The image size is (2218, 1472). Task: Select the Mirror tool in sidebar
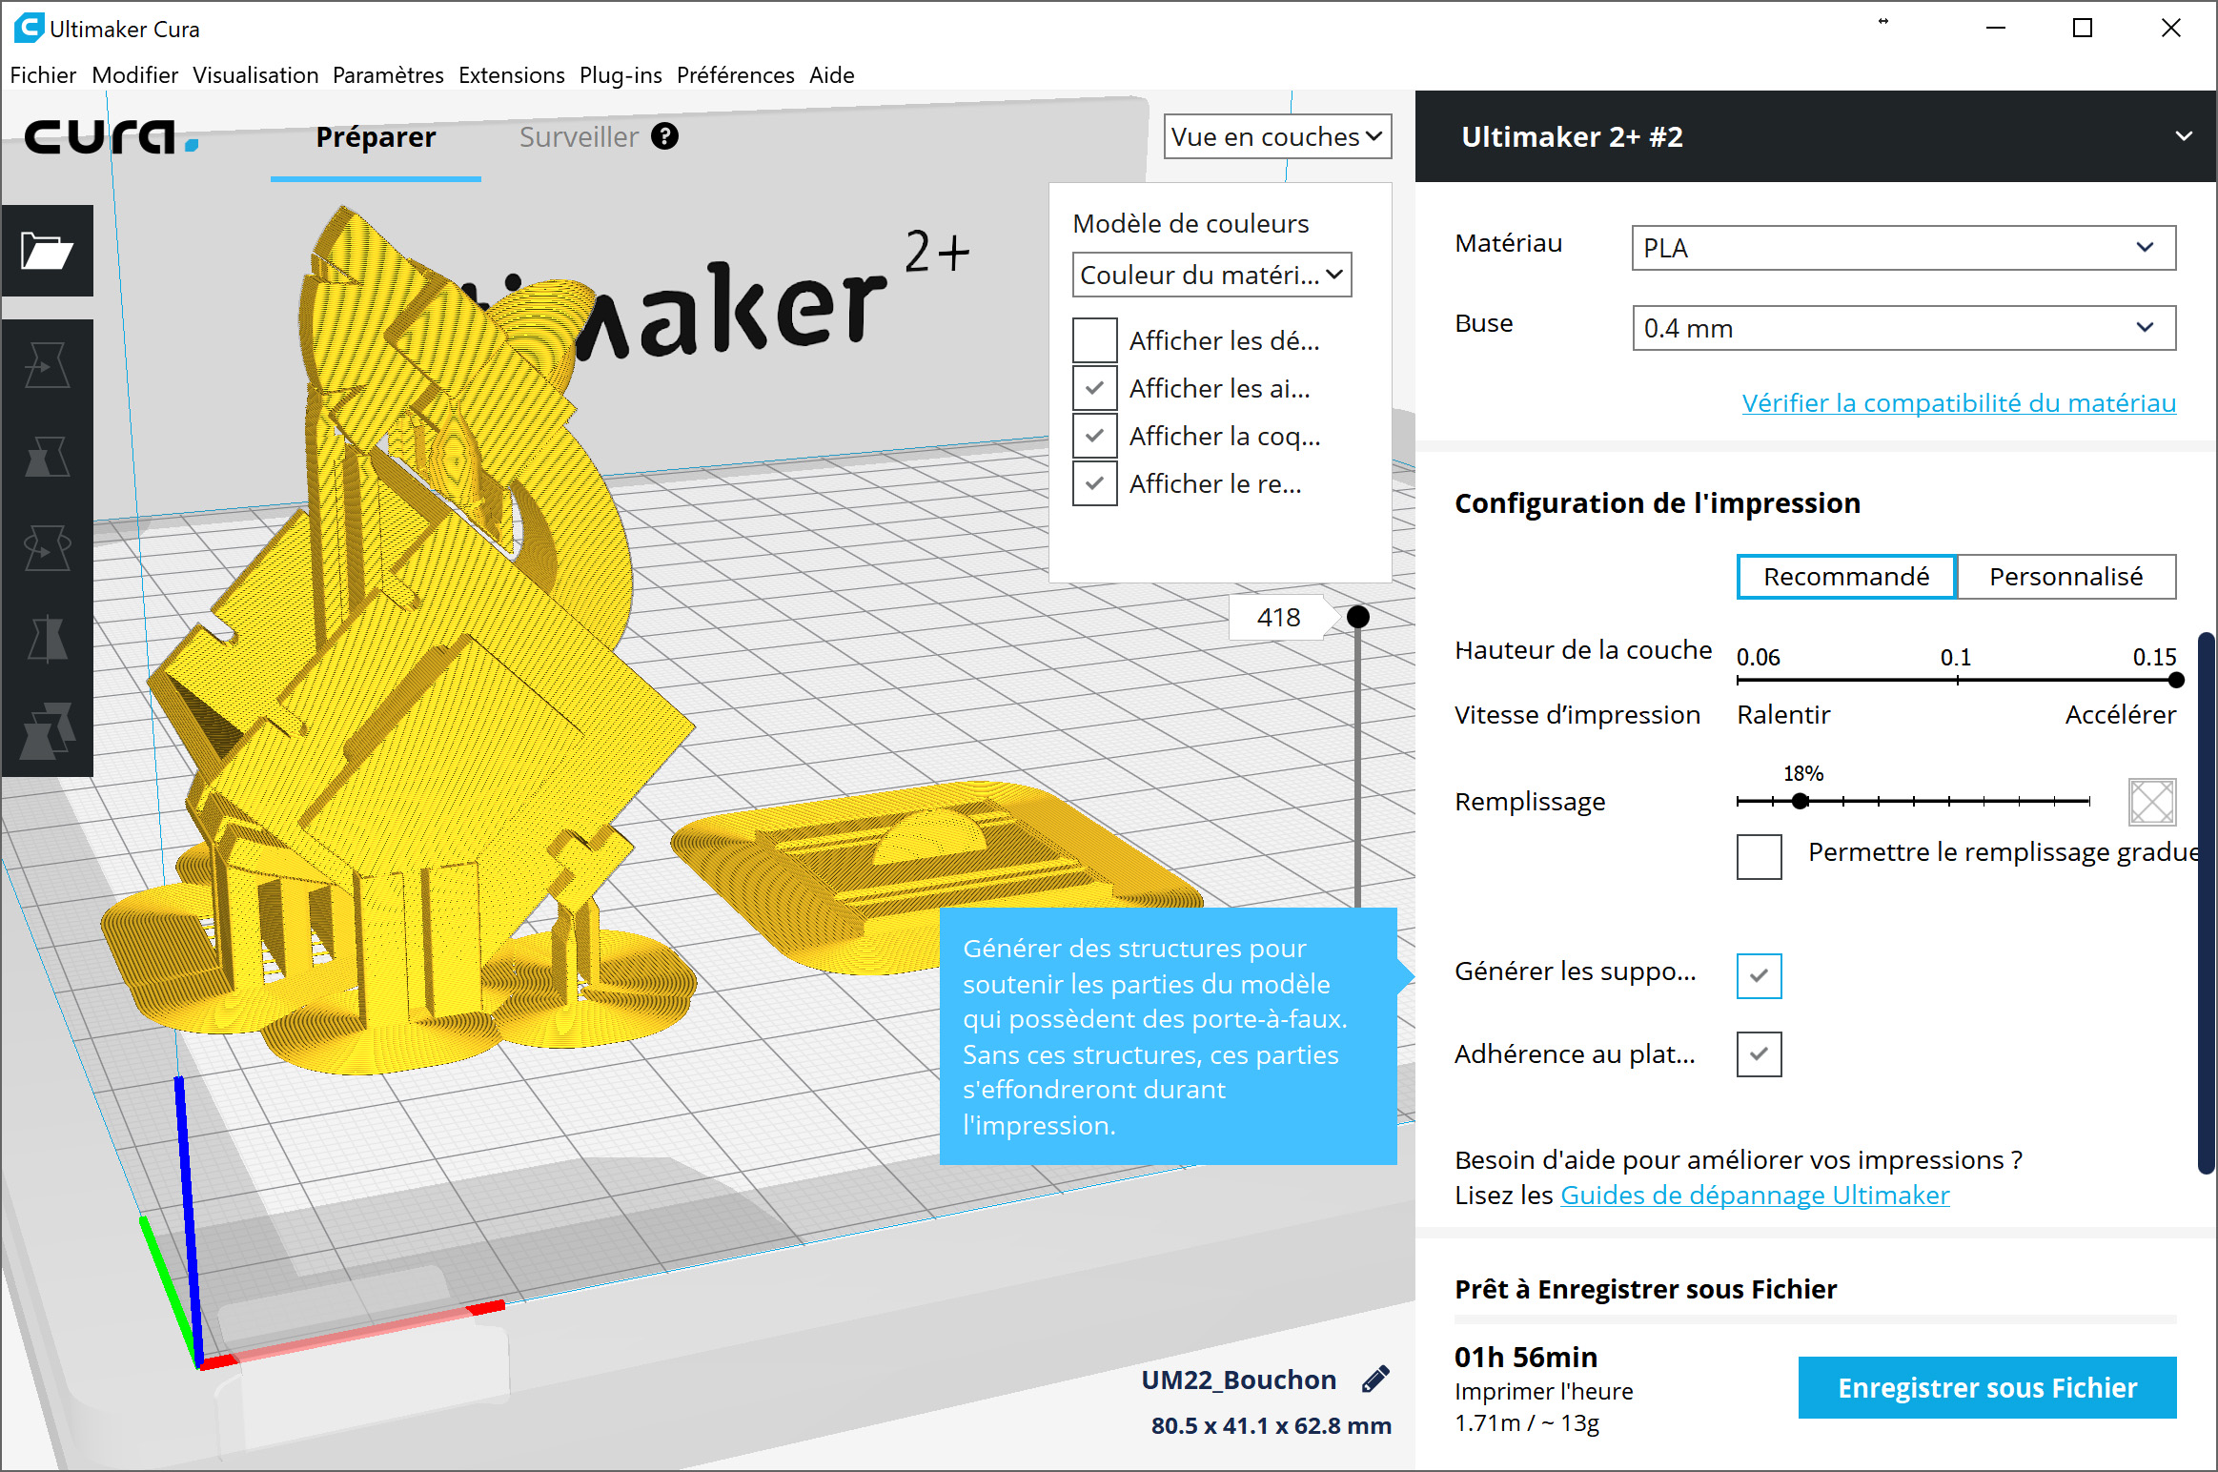[x=47, y=640]
